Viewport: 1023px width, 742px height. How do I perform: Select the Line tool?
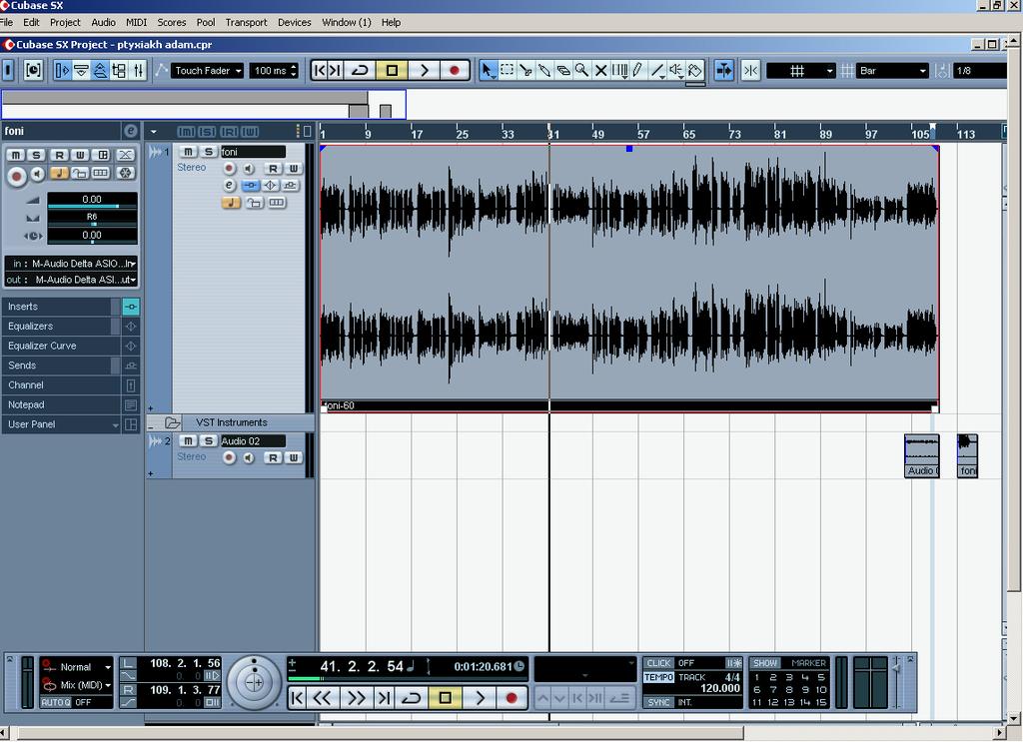[657, 70]
